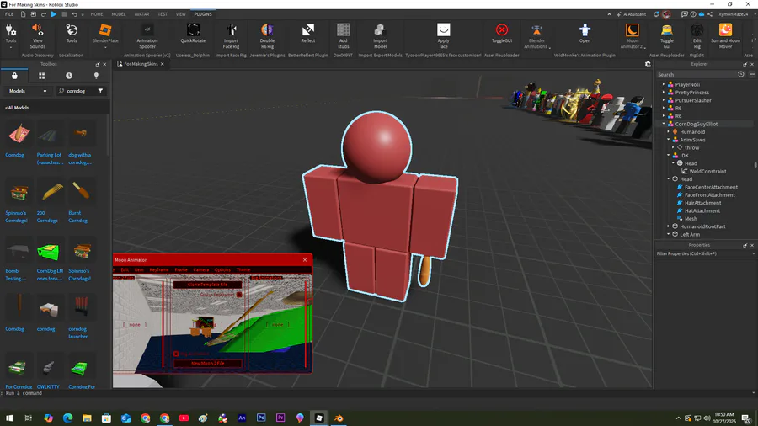Select FaceCenterAttachment in Explorer
758x426 pixels.
pos(711,187)
